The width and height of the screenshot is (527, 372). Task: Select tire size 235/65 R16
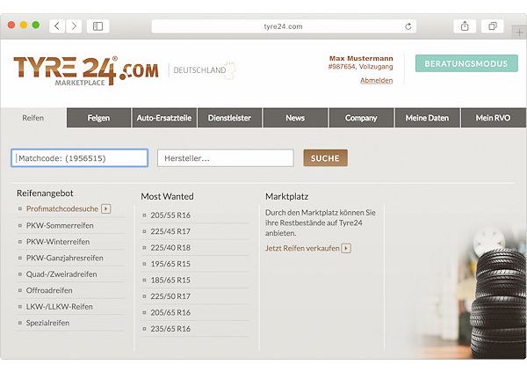click(x=170, y=329)
